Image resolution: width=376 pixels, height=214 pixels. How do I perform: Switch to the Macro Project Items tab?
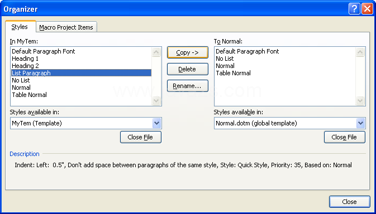pyautogui.click(x=66, y=27)
